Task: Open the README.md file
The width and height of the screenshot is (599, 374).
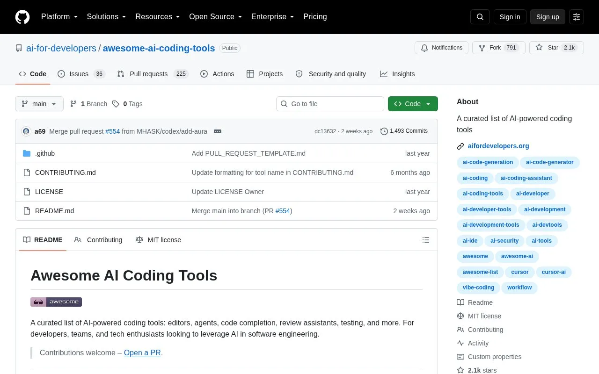Action: 54,211
